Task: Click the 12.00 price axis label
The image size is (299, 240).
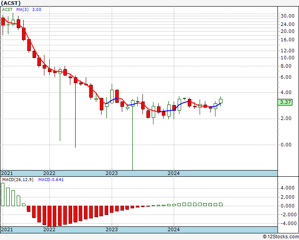Action: [288, 51]
